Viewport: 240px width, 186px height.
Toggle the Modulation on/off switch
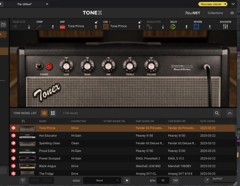click(x=163, y=27)
